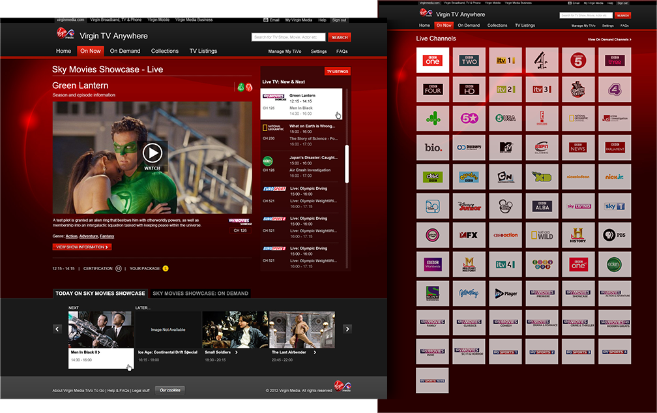Open the ITV Player tile
657x413 pixels.
pos(505,293)
